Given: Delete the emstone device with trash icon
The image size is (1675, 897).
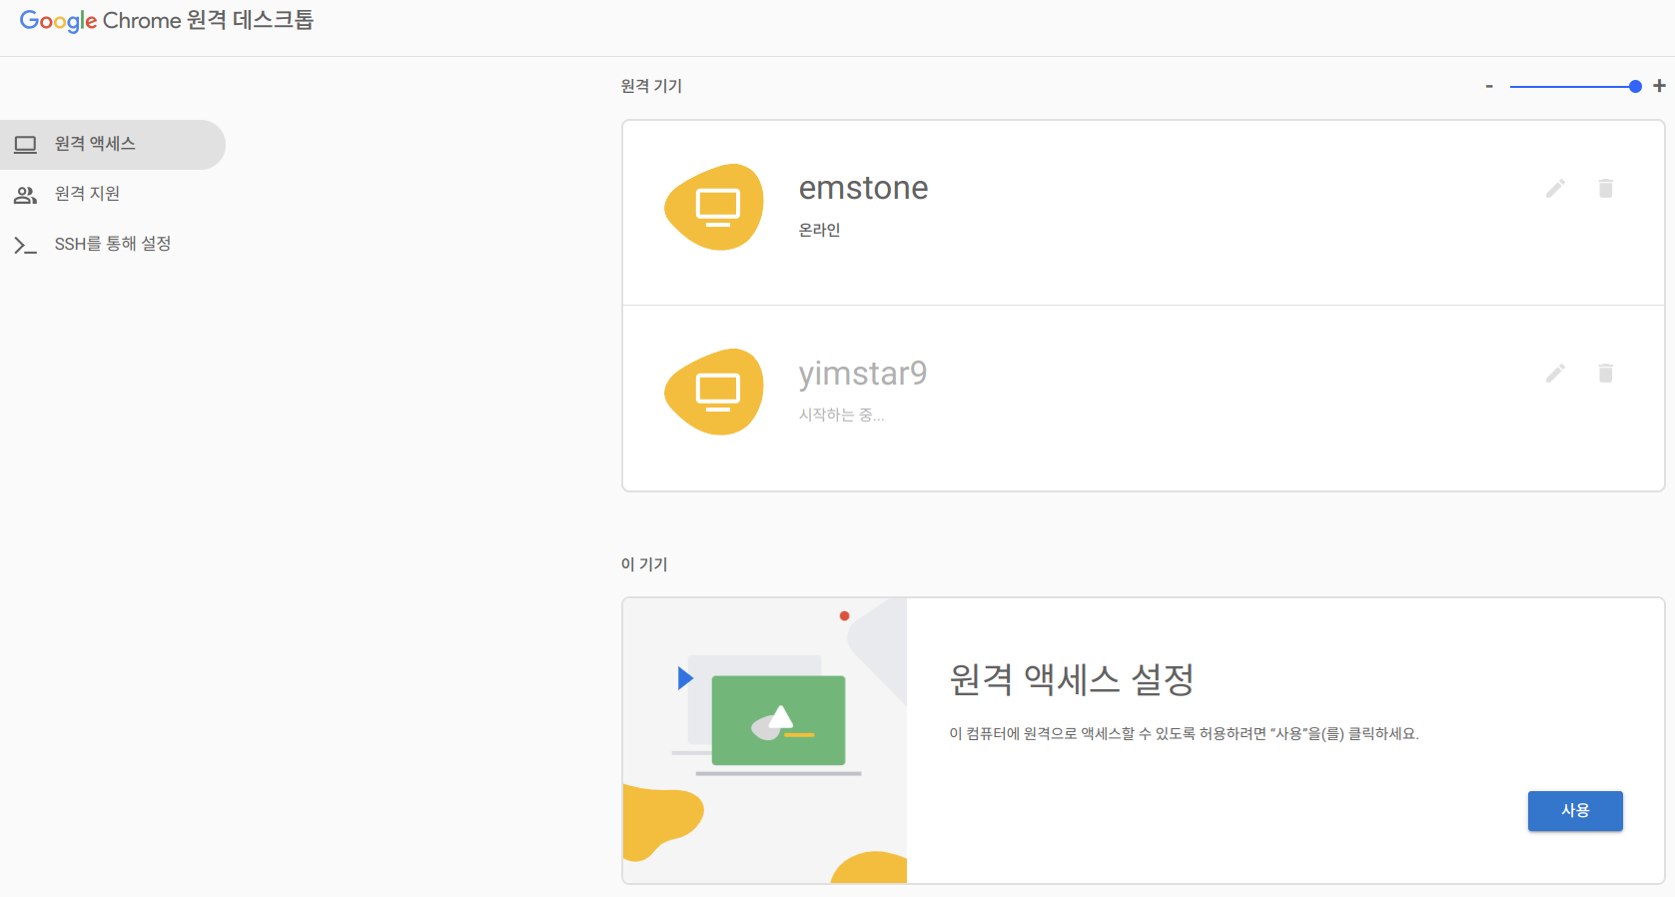Looking at the screenshot, I should point(1605,188).
